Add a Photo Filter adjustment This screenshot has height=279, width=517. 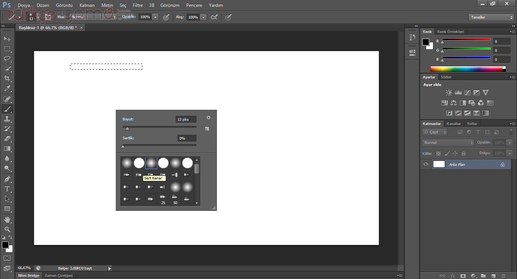click(x=472, y=103)
